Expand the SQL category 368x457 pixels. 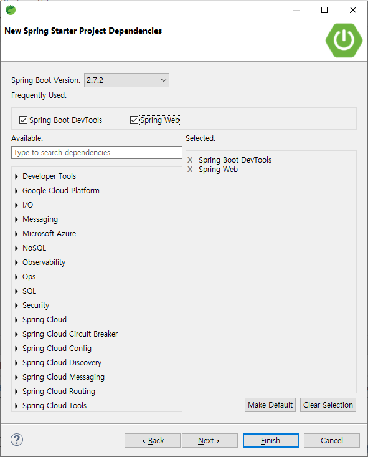point(16,291)
